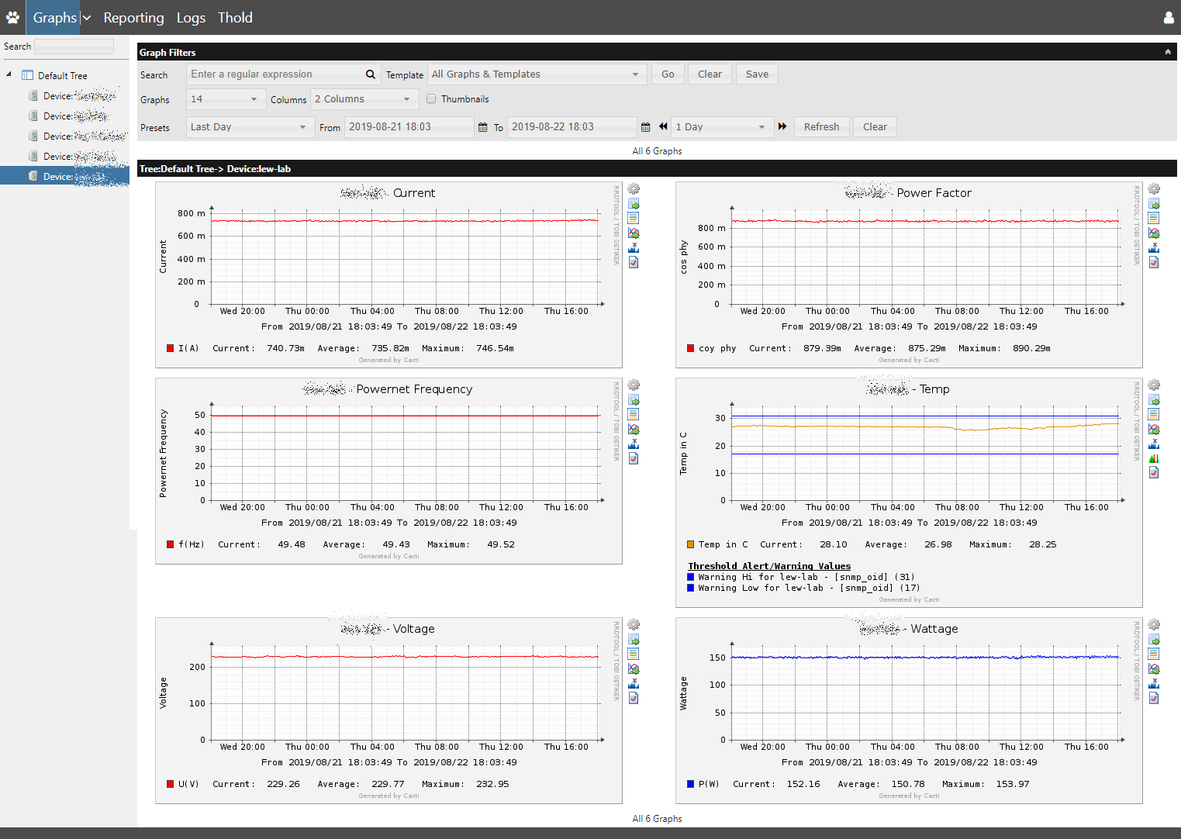Open the From date calendar picker
Screen dimensions: 1181x839
click(x=482, y=127)
